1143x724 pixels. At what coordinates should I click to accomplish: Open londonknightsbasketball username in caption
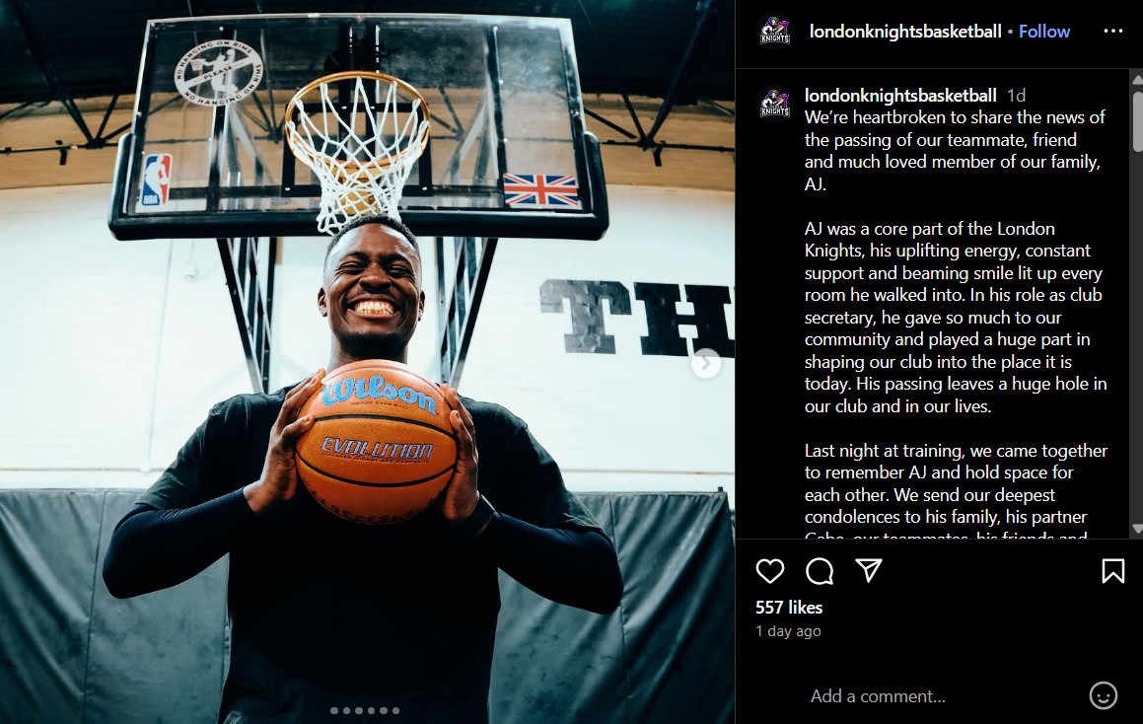(900, 96)
